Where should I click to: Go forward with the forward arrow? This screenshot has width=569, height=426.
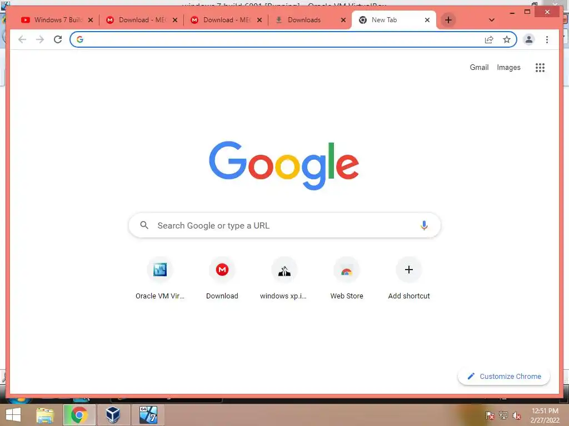[40, 39]
